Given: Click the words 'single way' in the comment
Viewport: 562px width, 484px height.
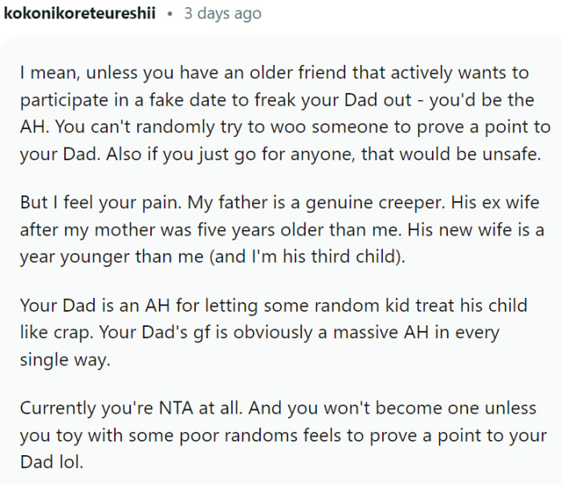Looking at the screenshot, I should pyautogui.click(x=64, y=361).
